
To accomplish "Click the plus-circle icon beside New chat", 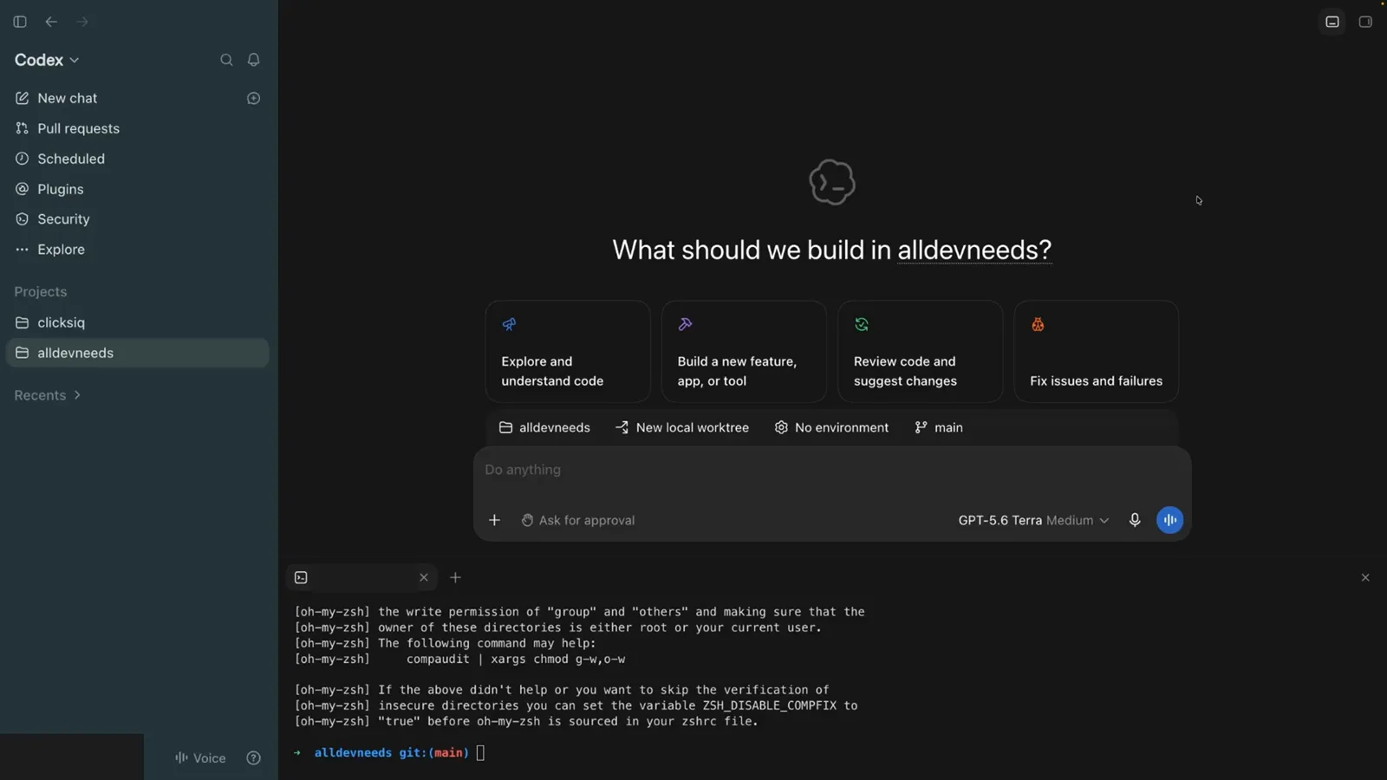I will (x=254, y=98).
